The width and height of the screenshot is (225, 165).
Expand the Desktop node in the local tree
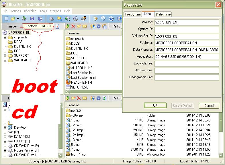[x=5, y=127]
